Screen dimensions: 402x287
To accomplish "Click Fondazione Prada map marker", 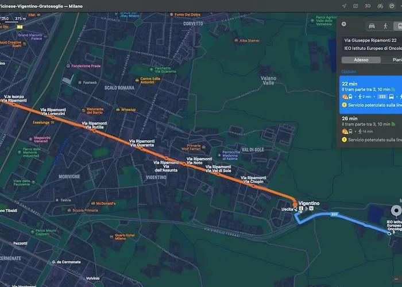I will pyautogui.click(x=68, y=66).
